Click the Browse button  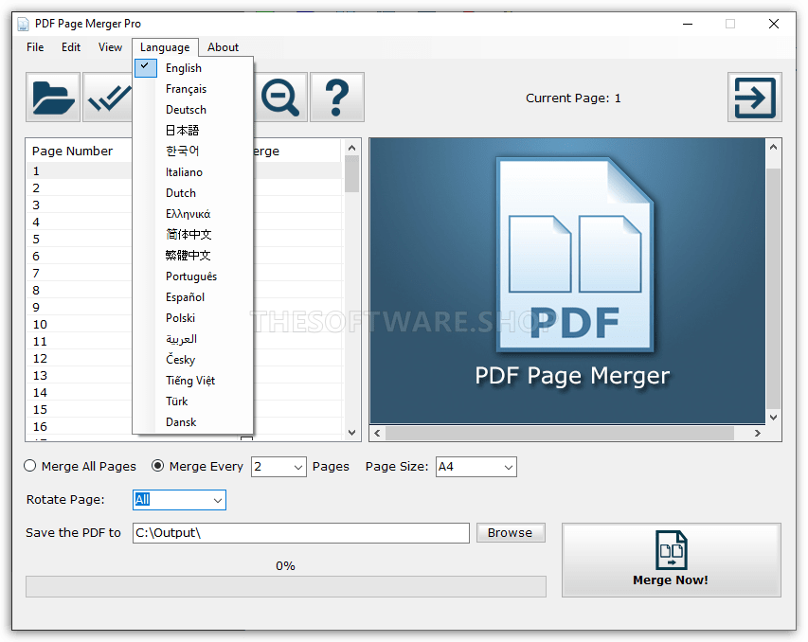[x=510, y=532]
